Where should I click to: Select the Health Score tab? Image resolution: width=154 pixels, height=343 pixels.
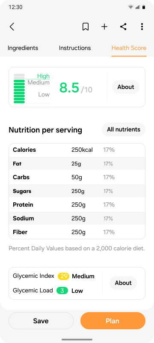(x=129, y=48)
